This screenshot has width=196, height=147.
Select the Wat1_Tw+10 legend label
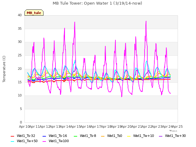pos(144,136)
